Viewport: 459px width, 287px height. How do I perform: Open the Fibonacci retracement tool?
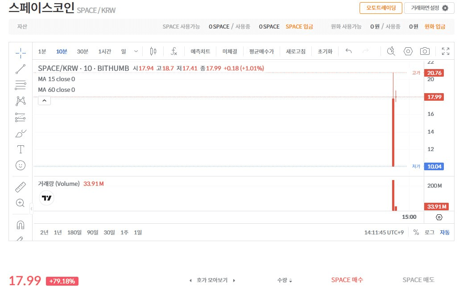tap(21, 85)
